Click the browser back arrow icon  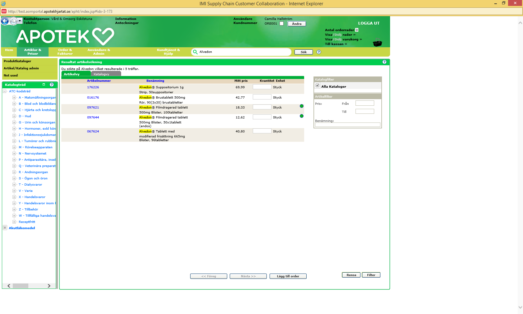click(5, 21)
